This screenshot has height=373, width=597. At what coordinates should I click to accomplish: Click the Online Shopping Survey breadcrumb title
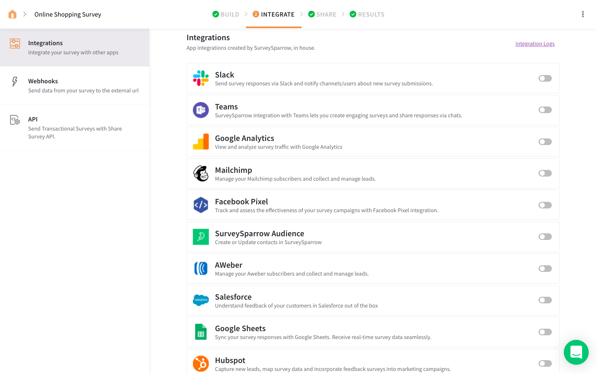pyautogui.click(x=68, y=15)
